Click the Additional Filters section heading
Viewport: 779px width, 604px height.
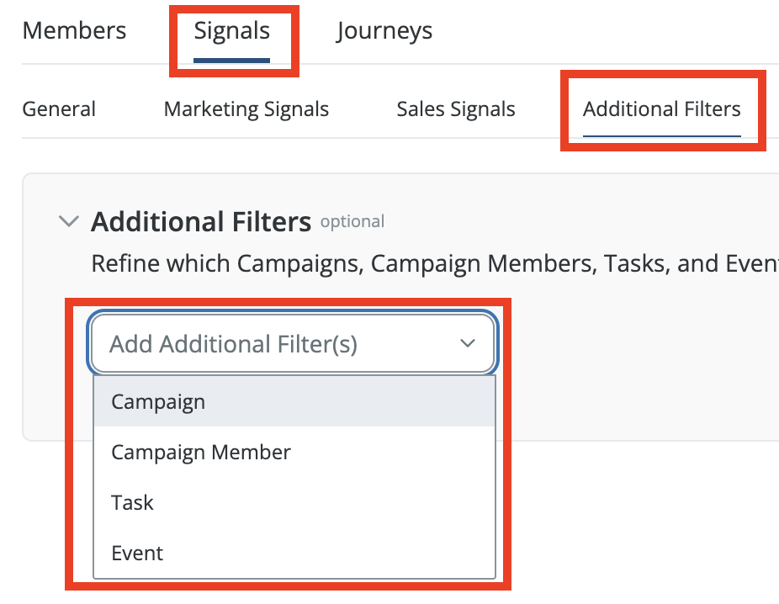coord(201,222)
